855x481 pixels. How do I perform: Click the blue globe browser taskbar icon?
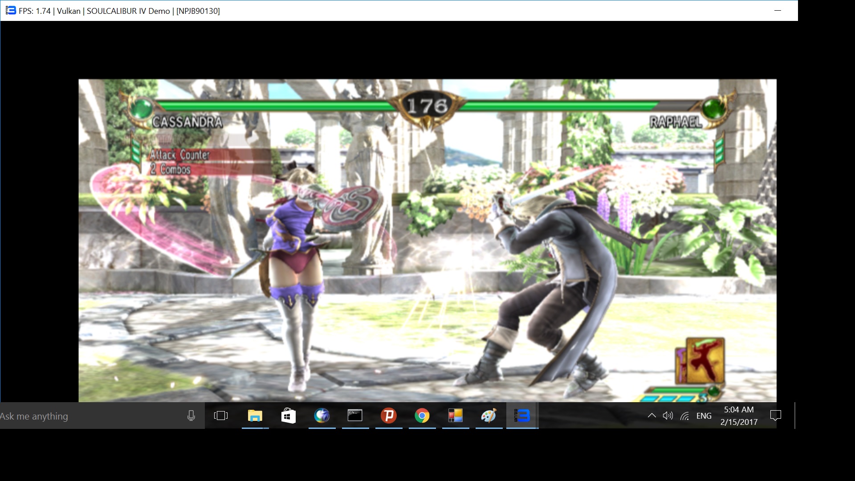(322, 416)
